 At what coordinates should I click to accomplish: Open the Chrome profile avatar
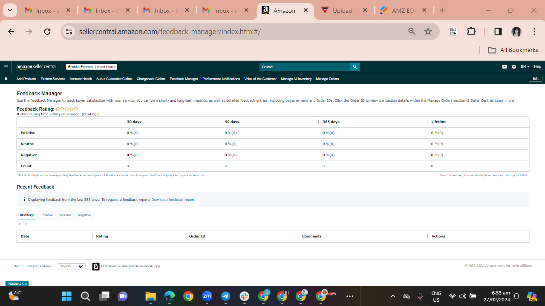coord(516,31)
